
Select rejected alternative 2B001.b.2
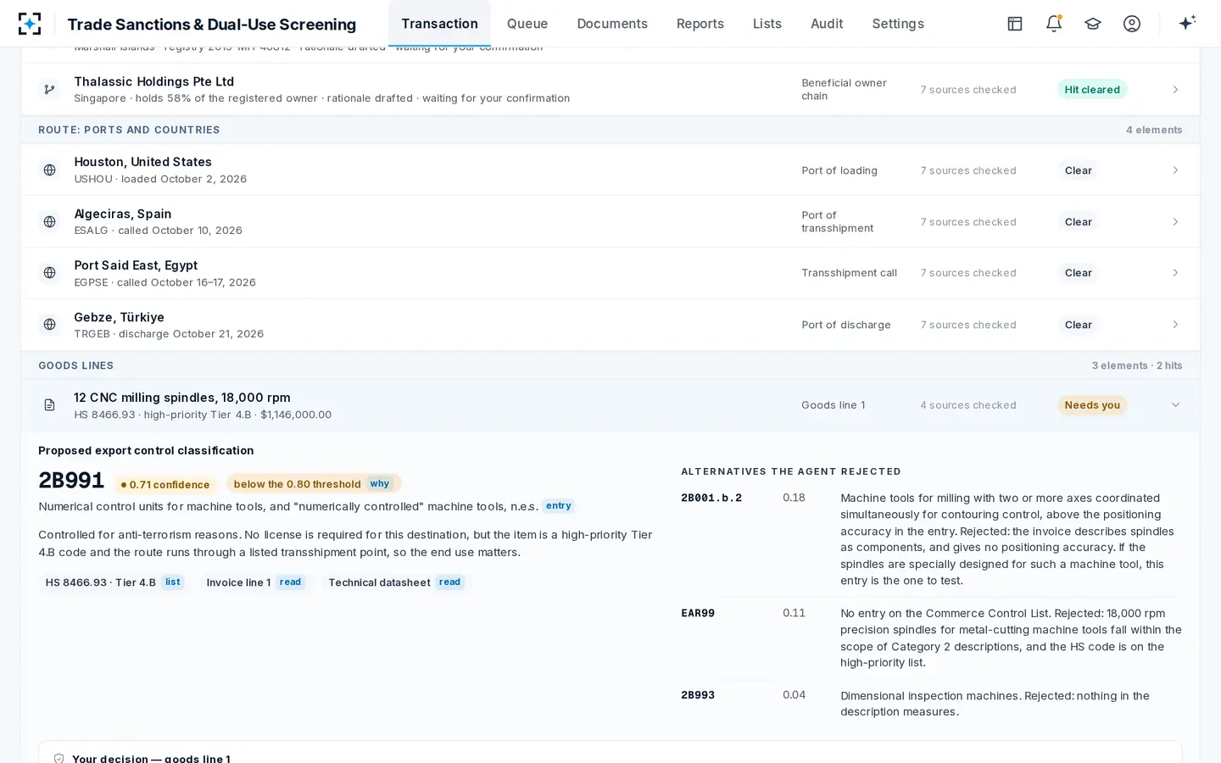pos(711,498)
